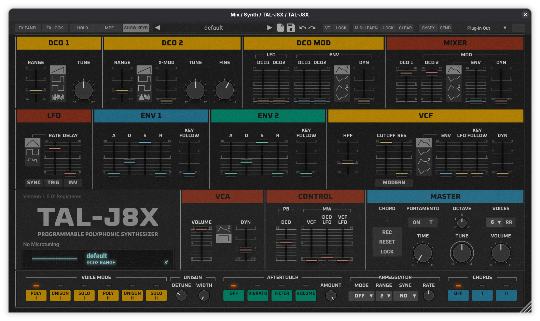Image resolution: width=540 pixels, height=321 pixels.
Task: Enable Chorus I mode
Action: point(482,295)
